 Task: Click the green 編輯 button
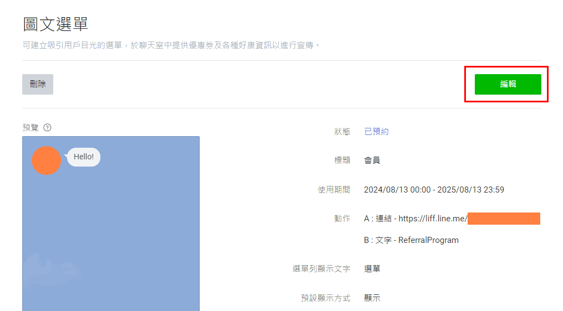508,84
